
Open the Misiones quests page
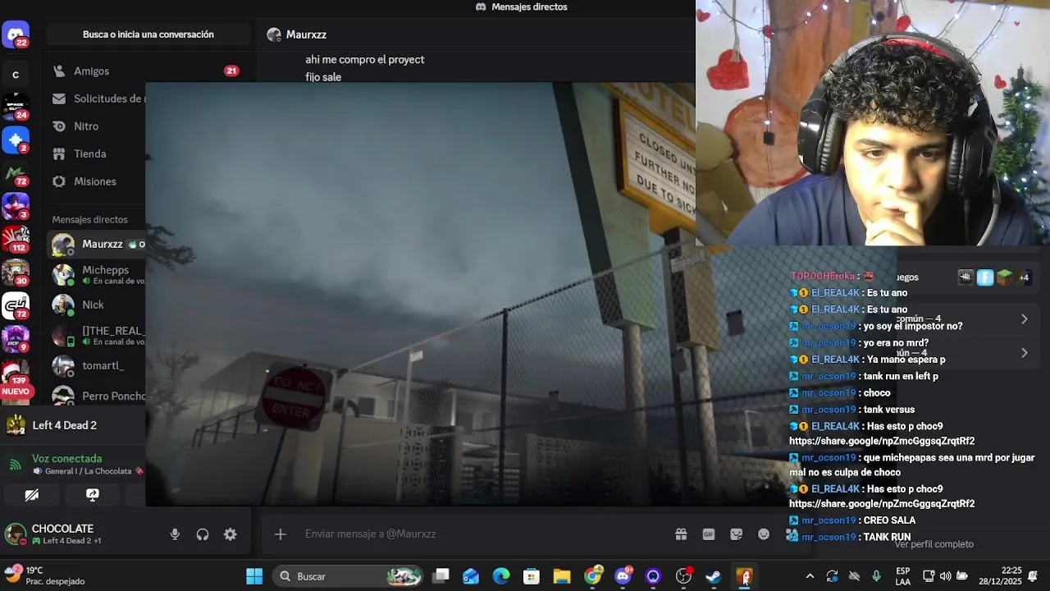(x=96, y=181)
